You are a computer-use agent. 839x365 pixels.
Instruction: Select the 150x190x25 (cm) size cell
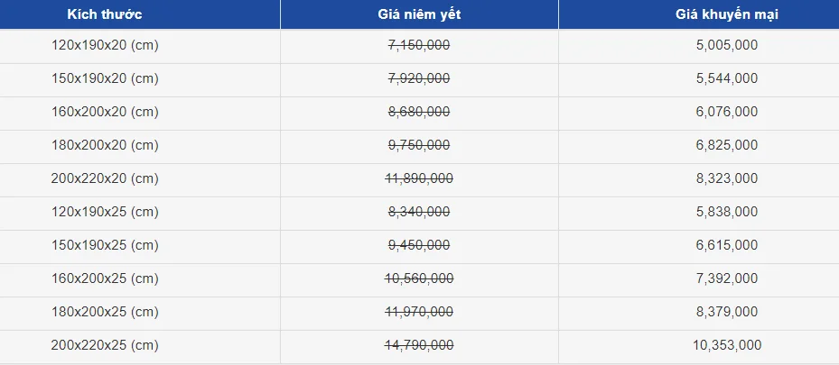tap(105, 245)
